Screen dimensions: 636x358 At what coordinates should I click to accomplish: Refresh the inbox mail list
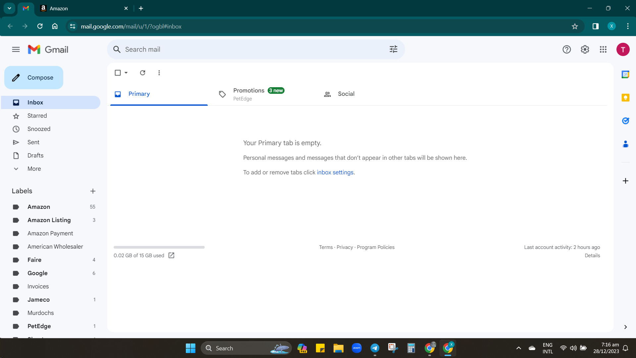click(142, 73)
